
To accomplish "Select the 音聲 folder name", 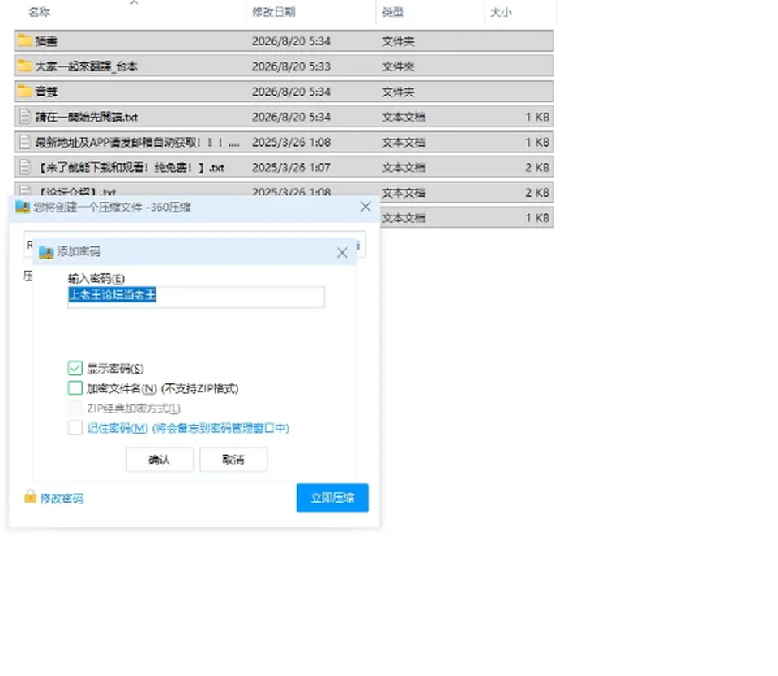I will pyautogui.click(x=46, y=92).
